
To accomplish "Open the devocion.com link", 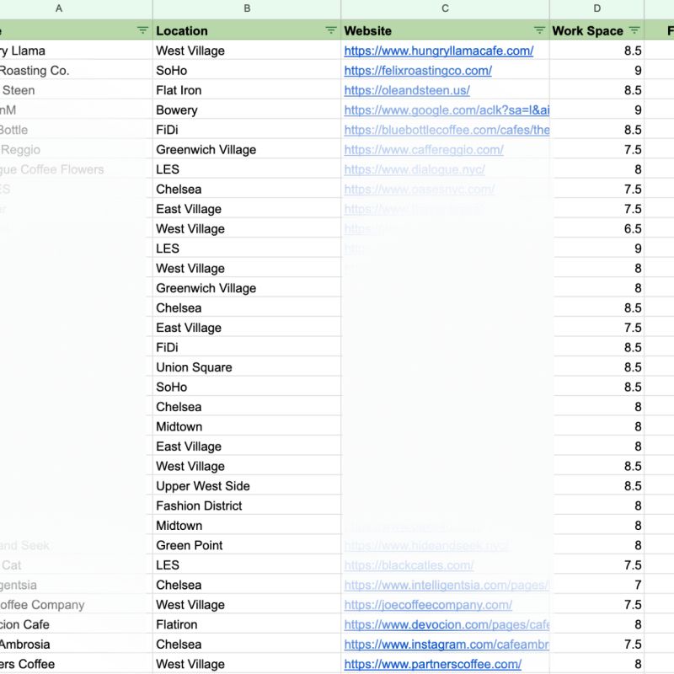I will coord(447,624).
